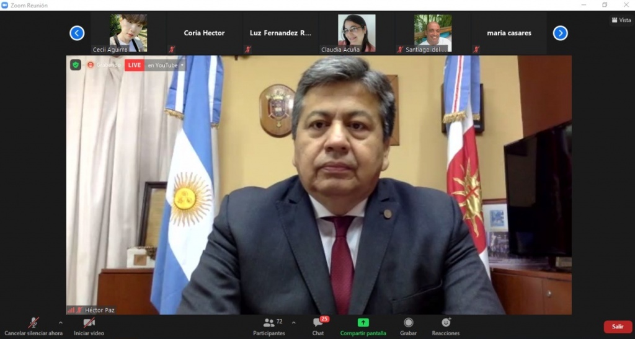Start recording with the Grabar icon
This screenshot has width=635, height=339.
point(408,322)
